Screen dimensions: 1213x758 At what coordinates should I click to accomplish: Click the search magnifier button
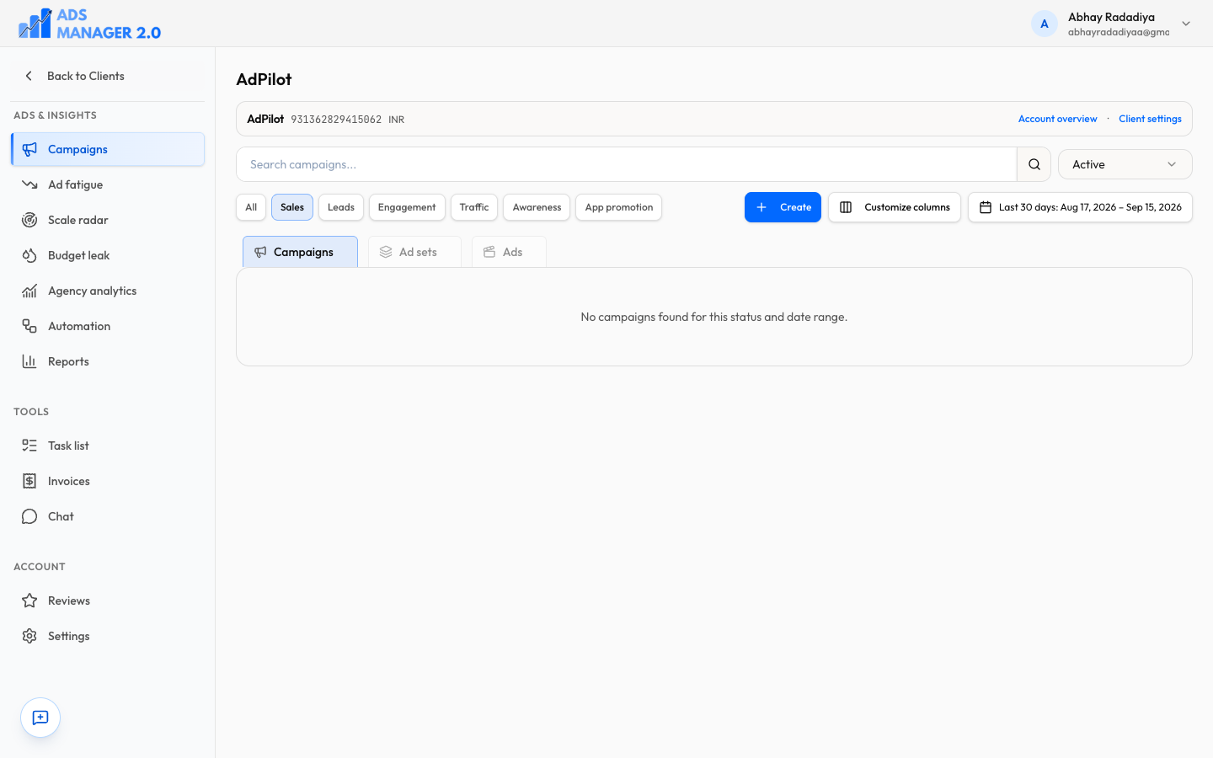(x=1034, y=164)
